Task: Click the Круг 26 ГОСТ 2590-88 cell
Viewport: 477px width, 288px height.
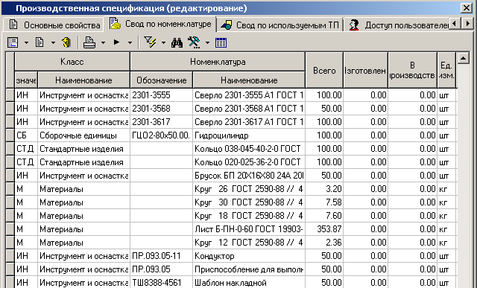Action: click(x=249, y=189)
